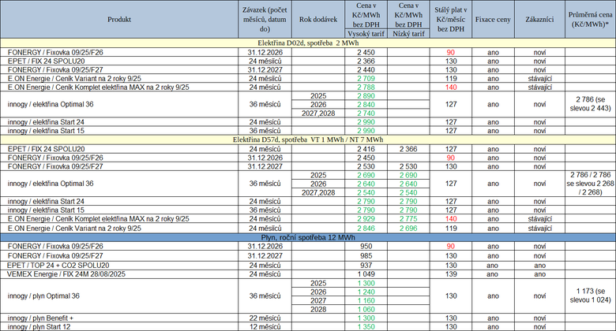Select 'EPET / TOP 24 + CO2 SPOLU20' product
Viewport: 616px width, 331px height.
click(x=58, y=266)
